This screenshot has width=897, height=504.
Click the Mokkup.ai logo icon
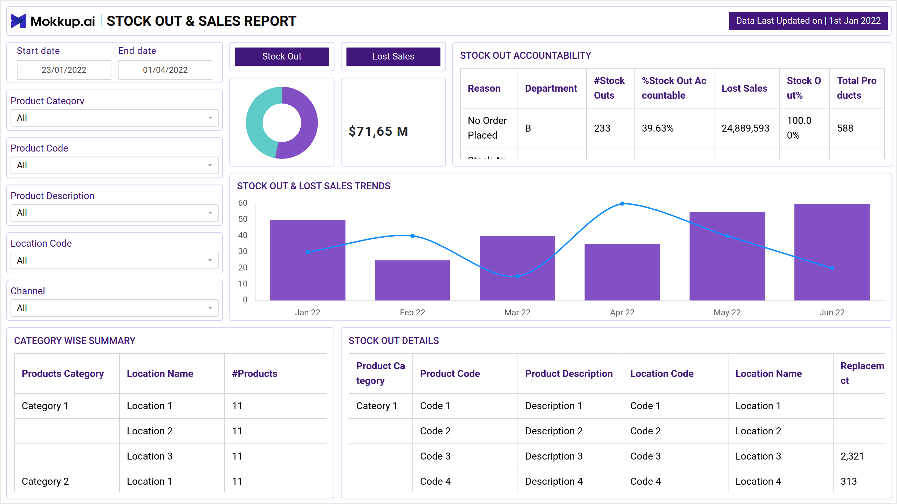[18, 21]
